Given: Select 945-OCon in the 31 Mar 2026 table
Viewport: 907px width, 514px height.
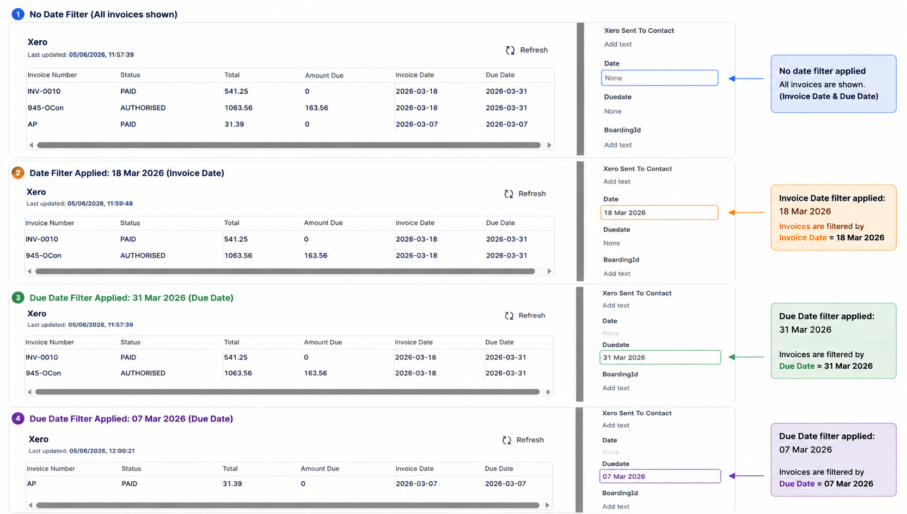Looking at the screenshot, I should pyautogui.click(x=44, y=373).
